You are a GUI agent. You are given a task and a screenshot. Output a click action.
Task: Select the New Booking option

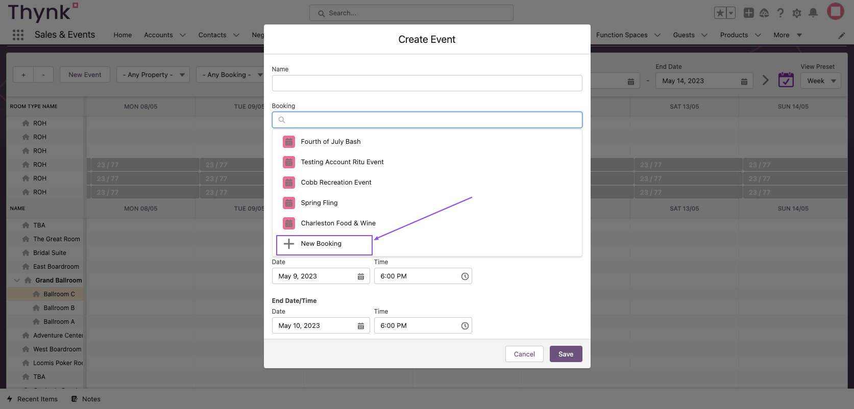point(321,244)
